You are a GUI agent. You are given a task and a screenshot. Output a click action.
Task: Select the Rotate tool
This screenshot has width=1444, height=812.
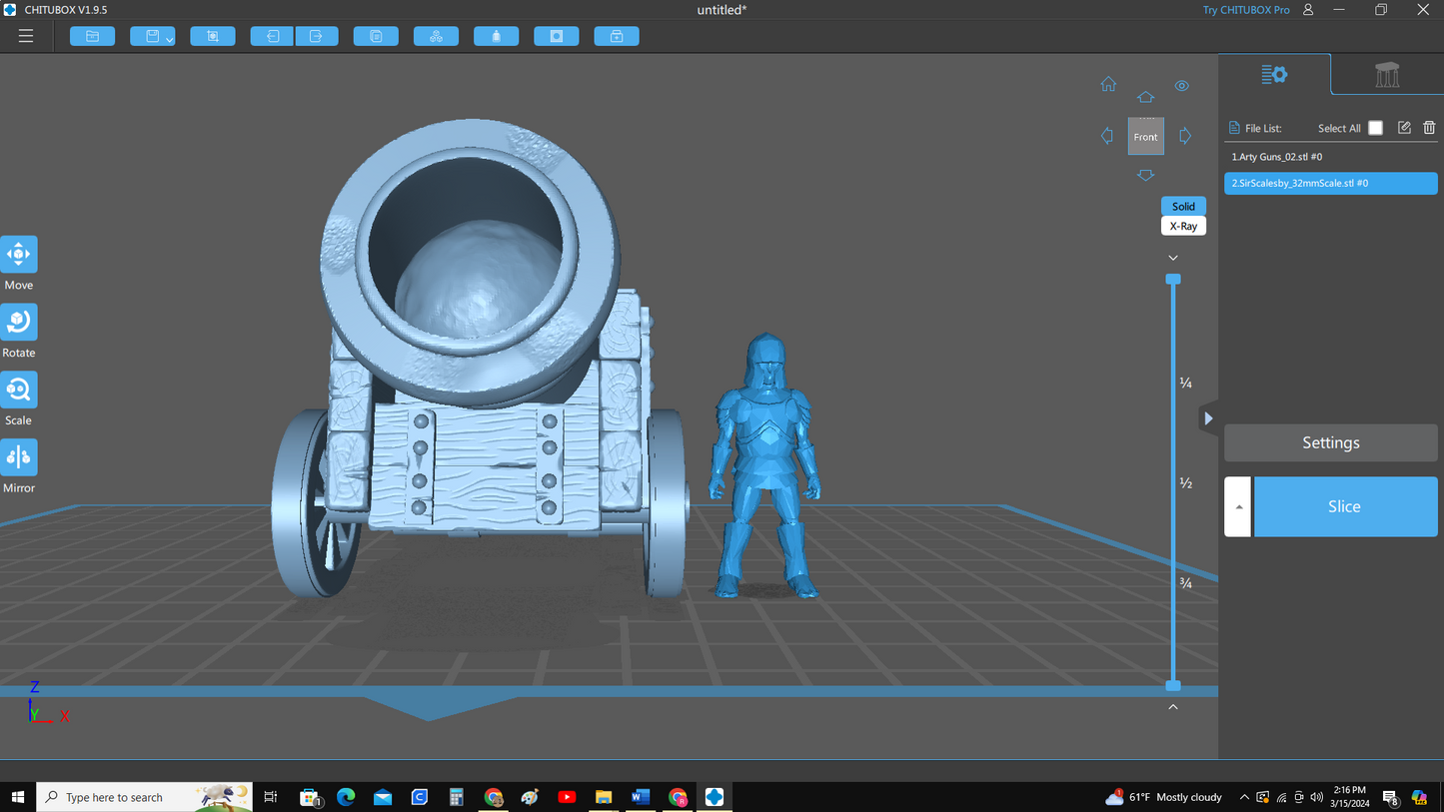coord(19,322)
